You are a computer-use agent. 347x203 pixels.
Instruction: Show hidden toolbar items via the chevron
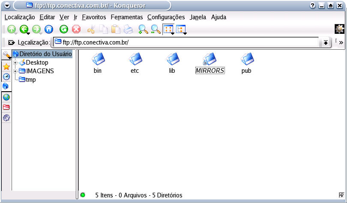341,42
